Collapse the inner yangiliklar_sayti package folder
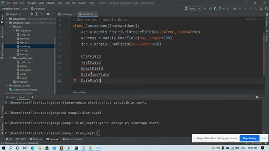 [10, 58]
